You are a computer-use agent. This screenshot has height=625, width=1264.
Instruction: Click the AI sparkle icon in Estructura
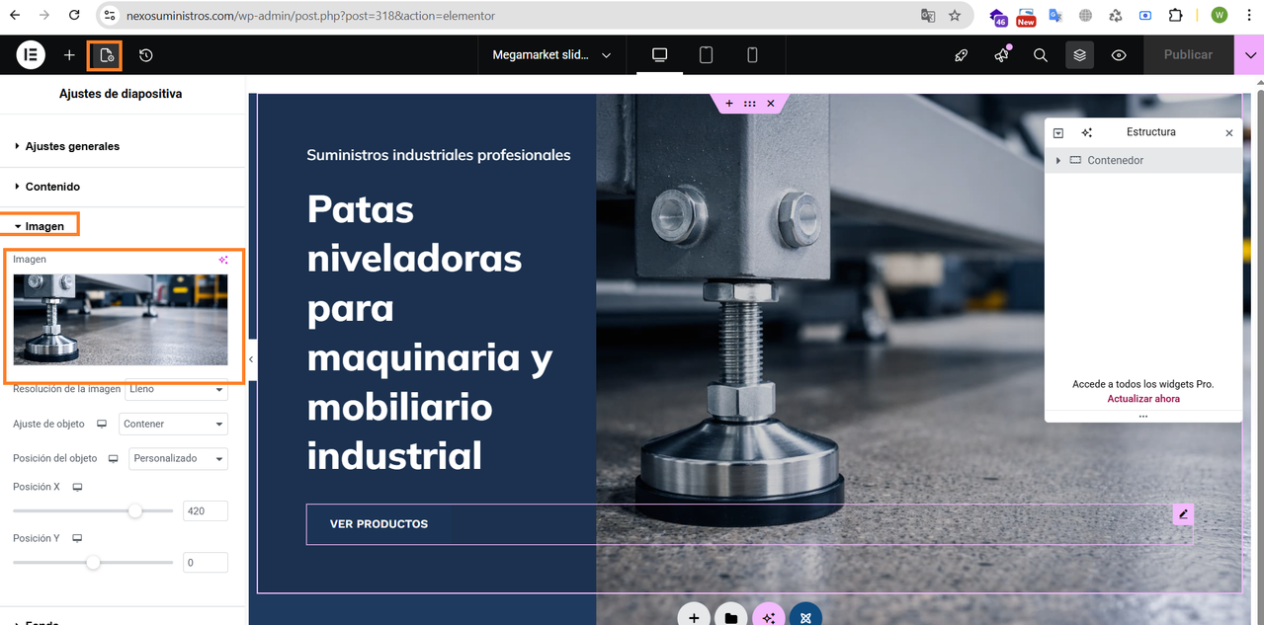point(1087,132)
